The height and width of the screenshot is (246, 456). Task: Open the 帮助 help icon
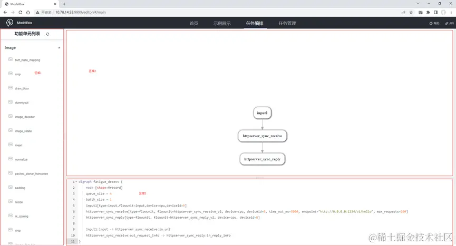[431, 24]
